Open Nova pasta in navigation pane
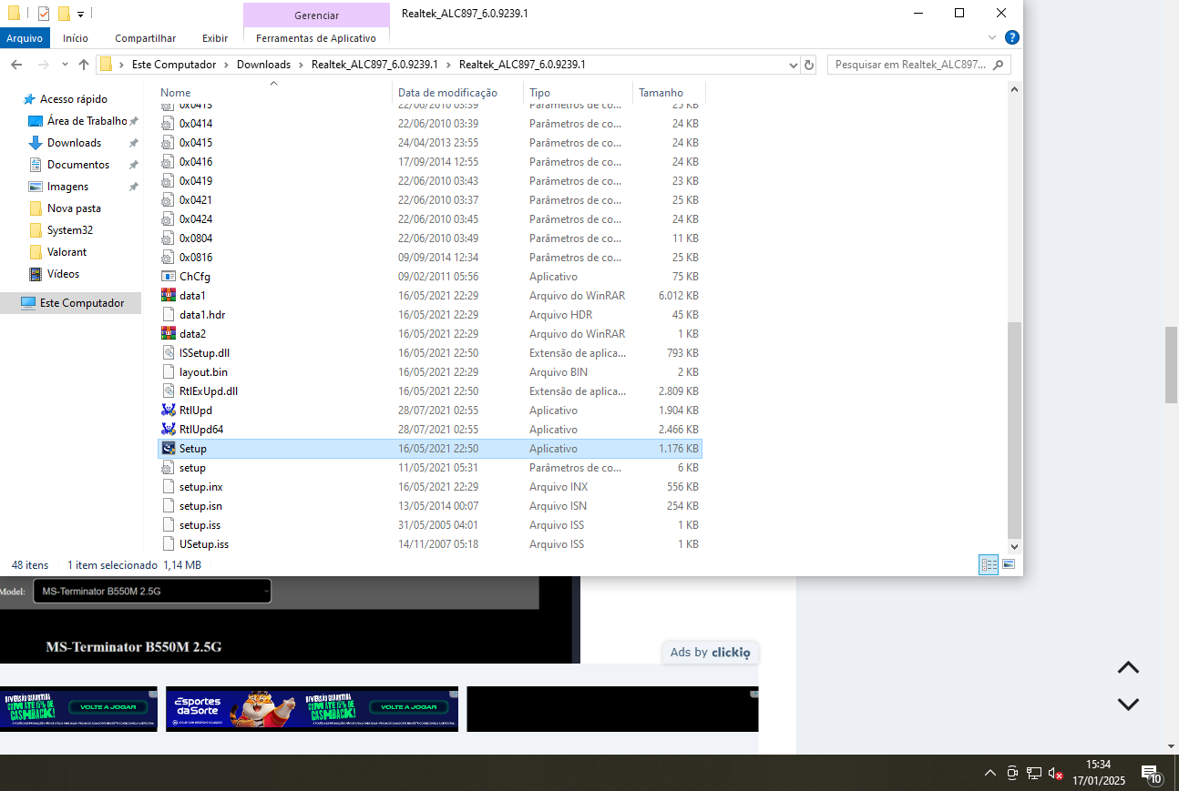The image size is (1179, 791). pos(74,208)
